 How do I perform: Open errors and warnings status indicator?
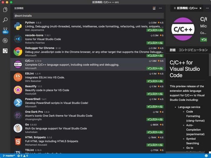coord(23,156)
